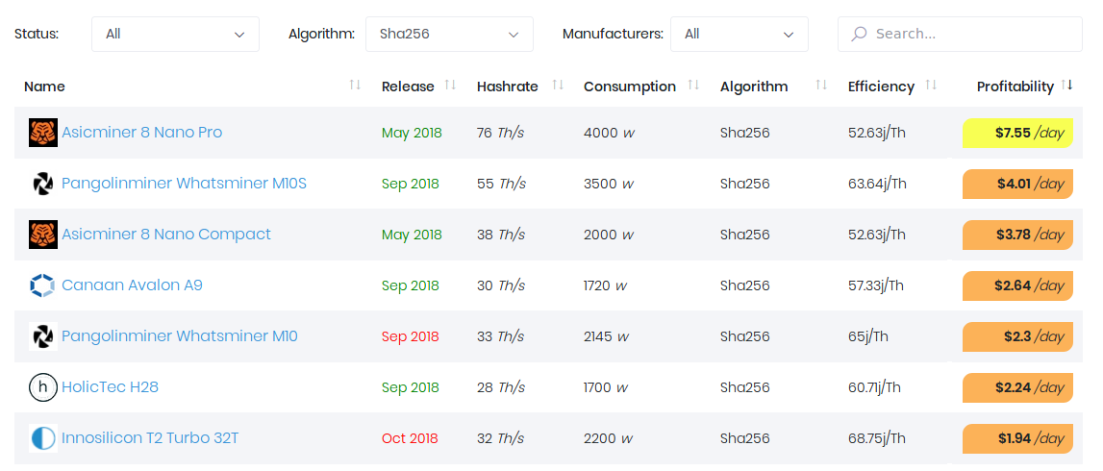
Task: Open the Manufacturers dropdown set to All
Action: pos(740,34)
